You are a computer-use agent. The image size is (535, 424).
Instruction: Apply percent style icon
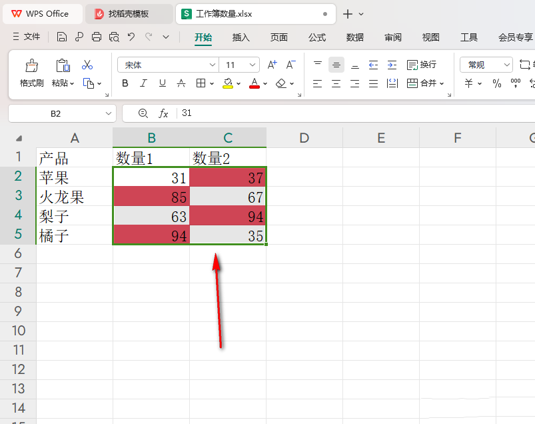pyautogui.click(x=497, y=83)
